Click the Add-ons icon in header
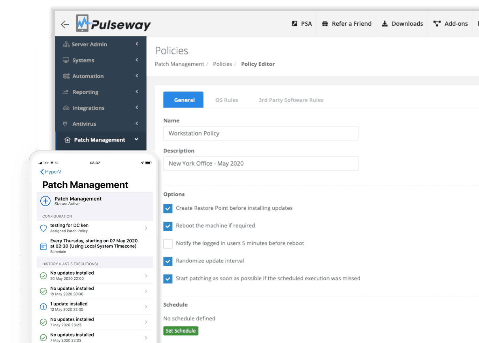Image resolution: width=479 pixels, height=343 pixels. 437,24
